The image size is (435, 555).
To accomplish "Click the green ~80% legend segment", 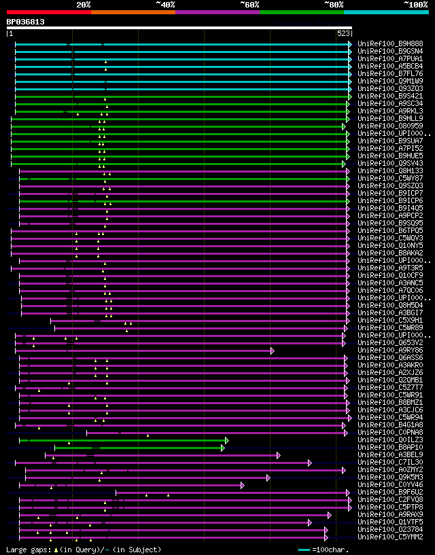I will click(x=302, y=12).
